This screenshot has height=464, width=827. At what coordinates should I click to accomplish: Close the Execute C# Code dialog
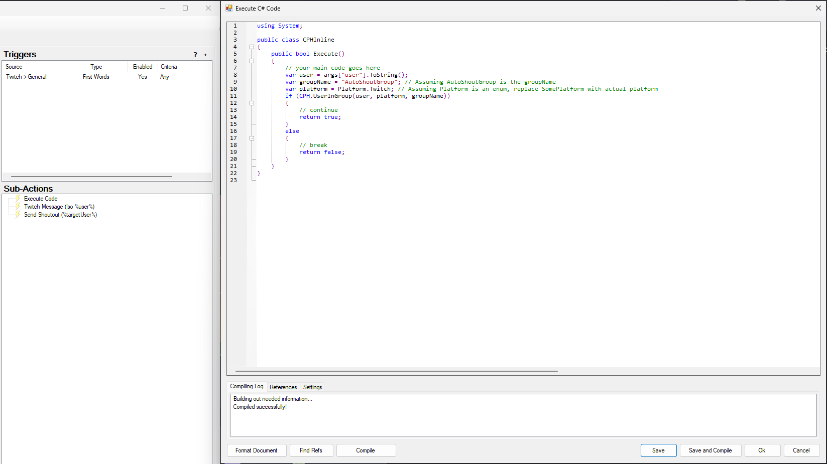pos(818,8)
